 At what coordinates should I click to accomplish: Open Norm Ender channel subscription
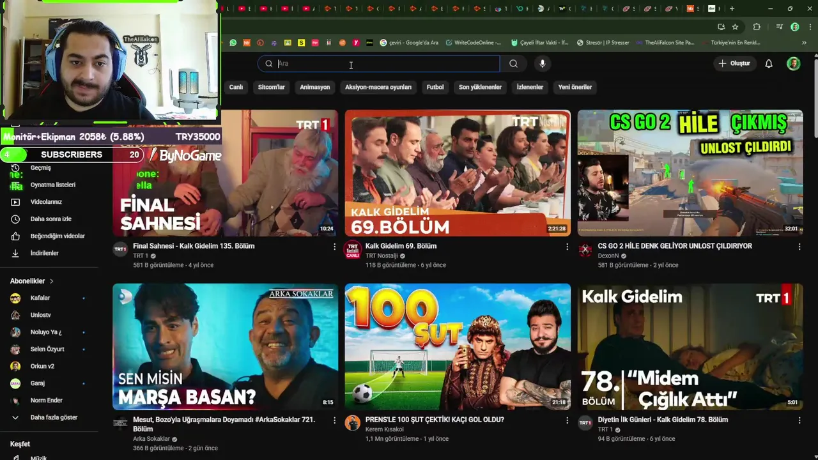pyautogui.click(x=48, y=401)
